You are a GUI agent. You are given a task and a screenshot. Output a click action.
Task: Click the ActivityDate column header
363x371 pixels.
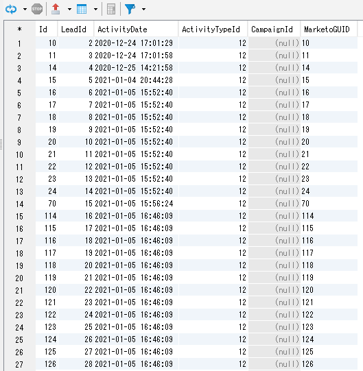pyautogui.click(x=137, y=29)
